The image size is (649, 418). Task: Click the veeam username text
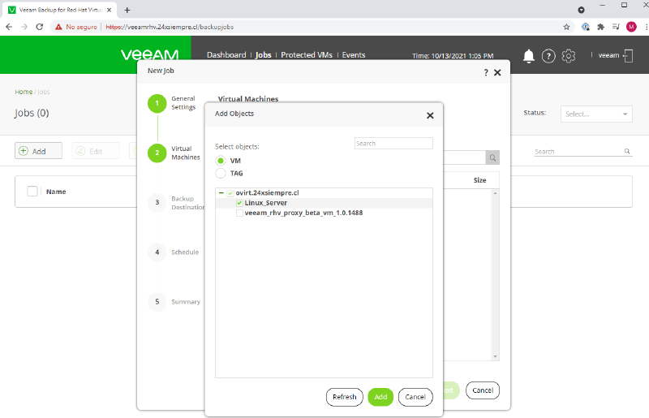[x=608, y=55]
